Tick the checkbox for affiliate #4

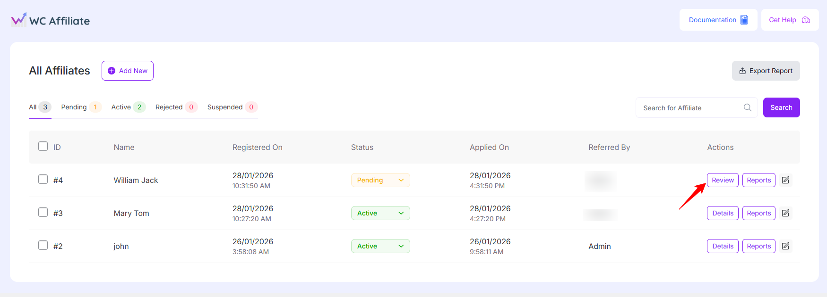(43, 179)
